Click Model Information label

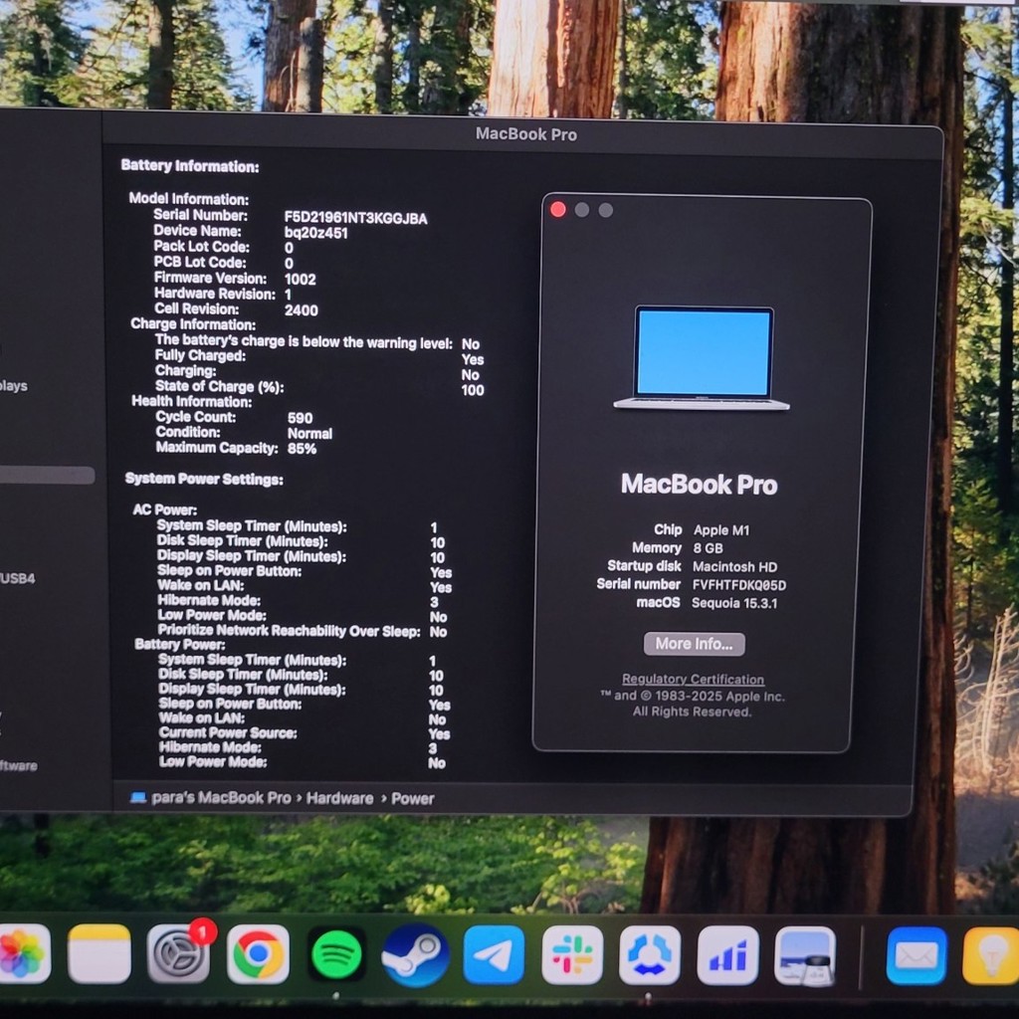click(188, 199)
